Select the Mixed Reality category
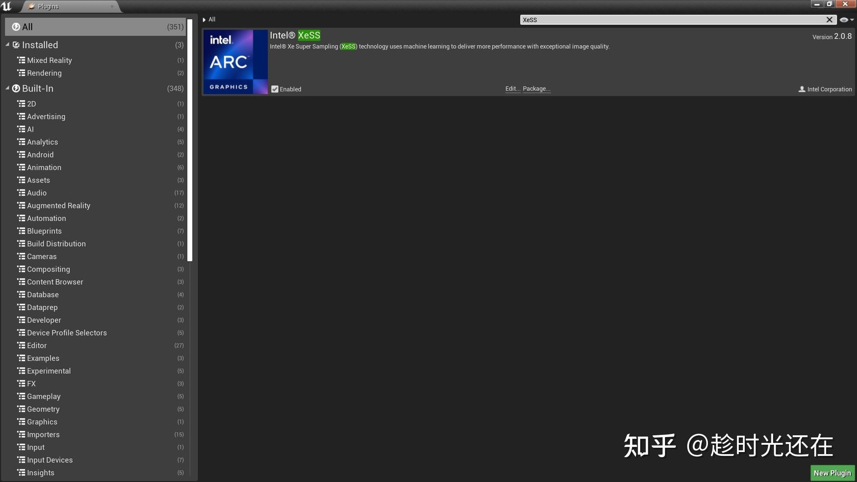 pyautogui.click(x=49, y=60)
